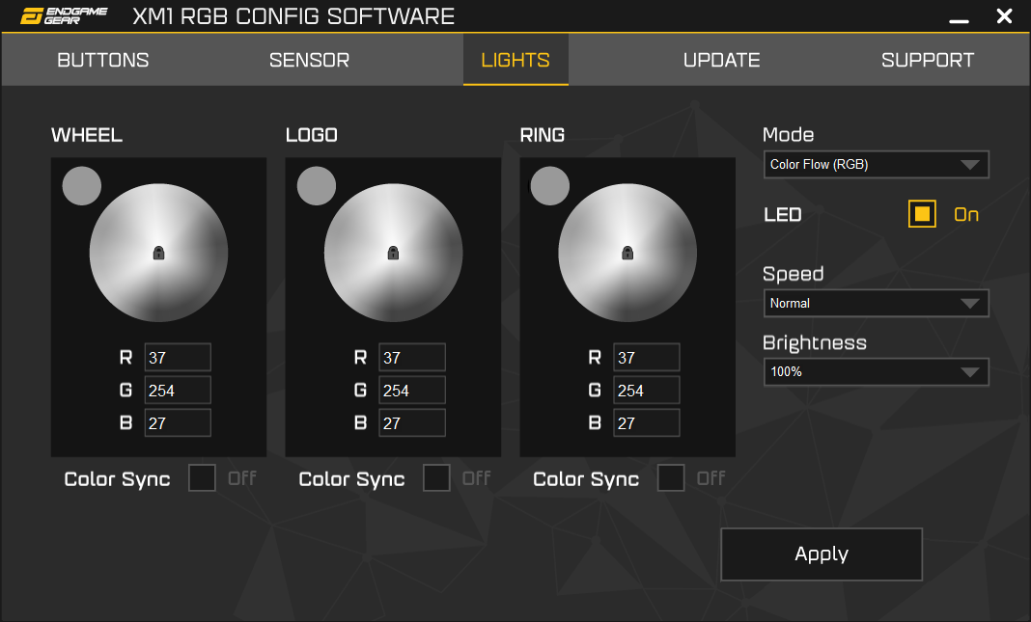Click the lock icon on RING color wheel
Viewport: 1031px width, 622px height.
[x=627, y=253]
